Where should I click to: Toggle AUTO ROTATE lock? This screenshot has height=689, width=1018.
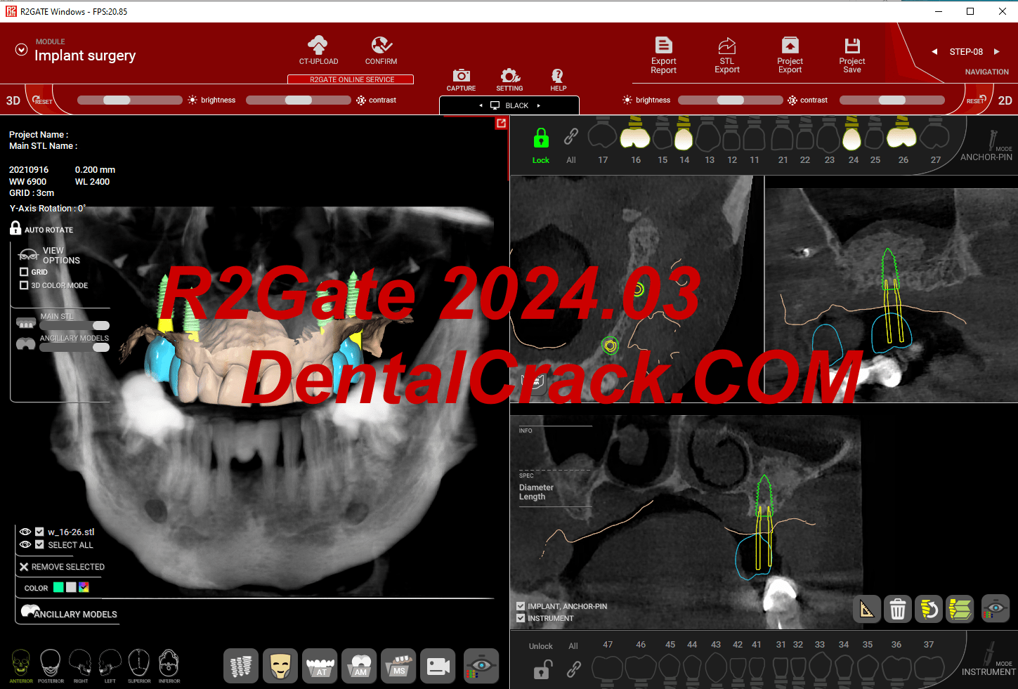coord(15,228)
